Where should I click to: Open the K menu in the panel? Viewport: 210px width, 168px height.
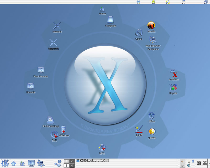pos(5,163)
